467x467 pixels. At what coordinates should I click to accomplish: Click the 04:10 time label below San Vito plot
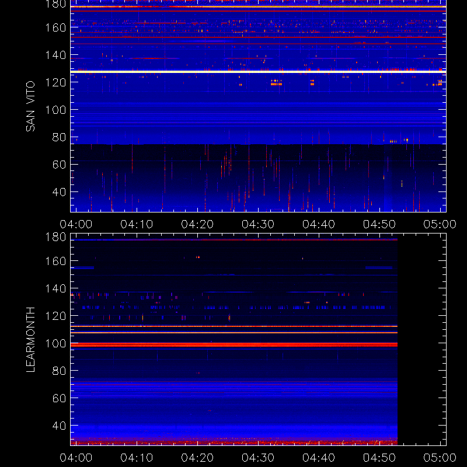click(137, 224)
